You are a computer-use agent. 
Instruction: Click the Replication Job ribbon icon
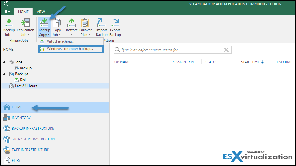coord(25,23)
